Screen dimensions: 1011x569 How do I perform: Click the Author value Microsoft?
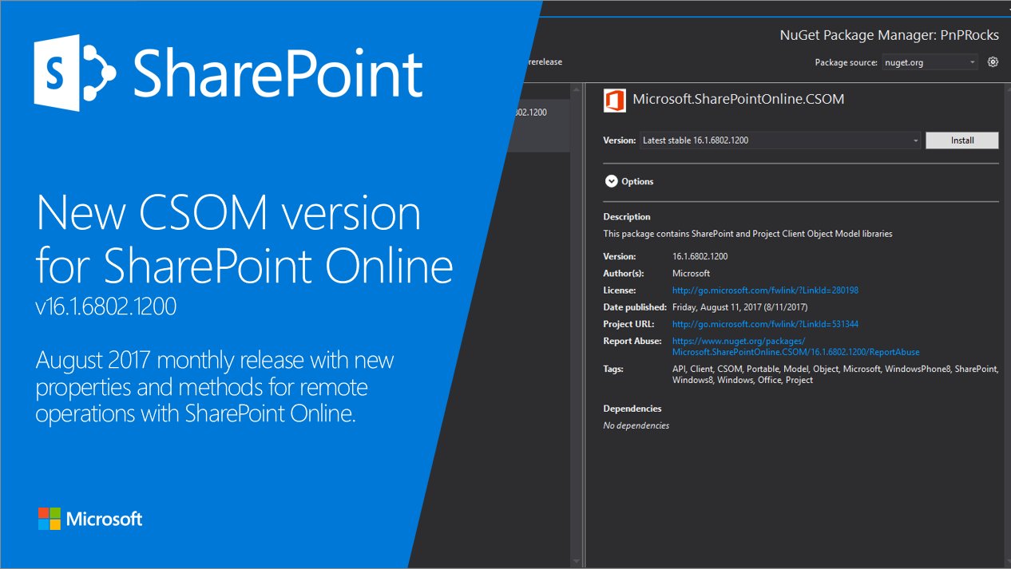(x=691, y=274)
